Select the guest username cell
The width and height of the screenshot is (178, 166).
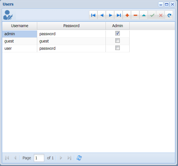click(x=20, y=41)
